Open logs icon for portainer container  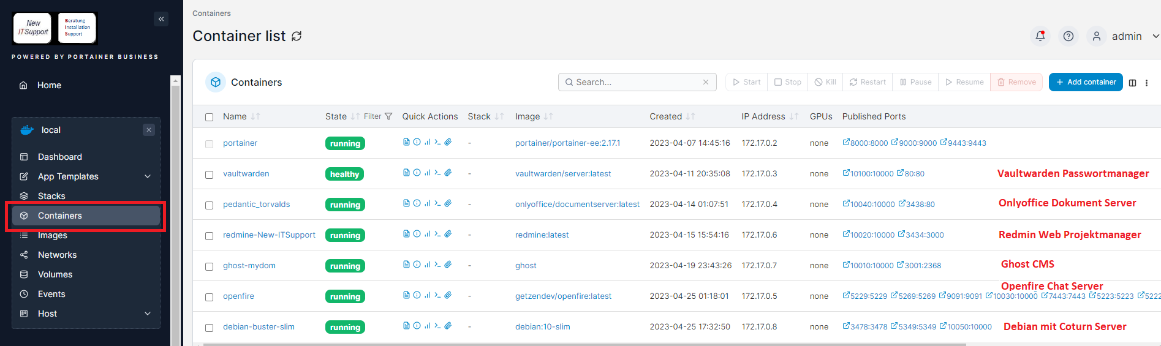pyautogui.click(x=406, y=142)
